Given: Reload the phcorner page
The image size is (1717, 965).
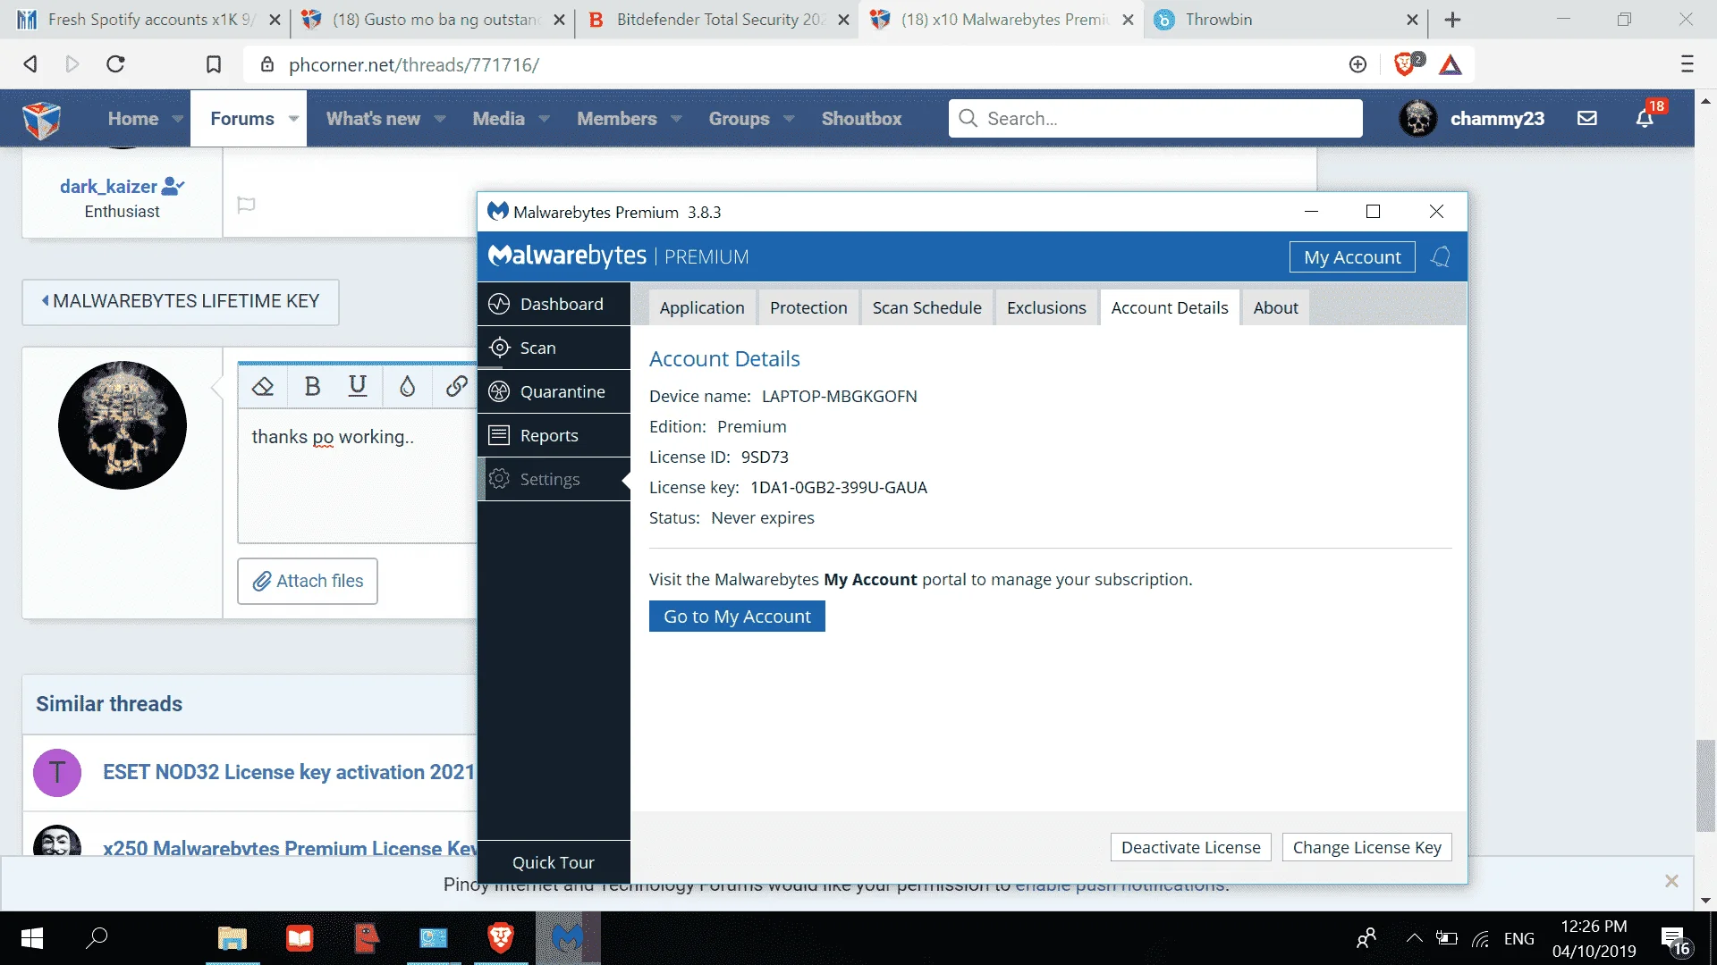Looking at the screenshot, I should coord(115,64).
